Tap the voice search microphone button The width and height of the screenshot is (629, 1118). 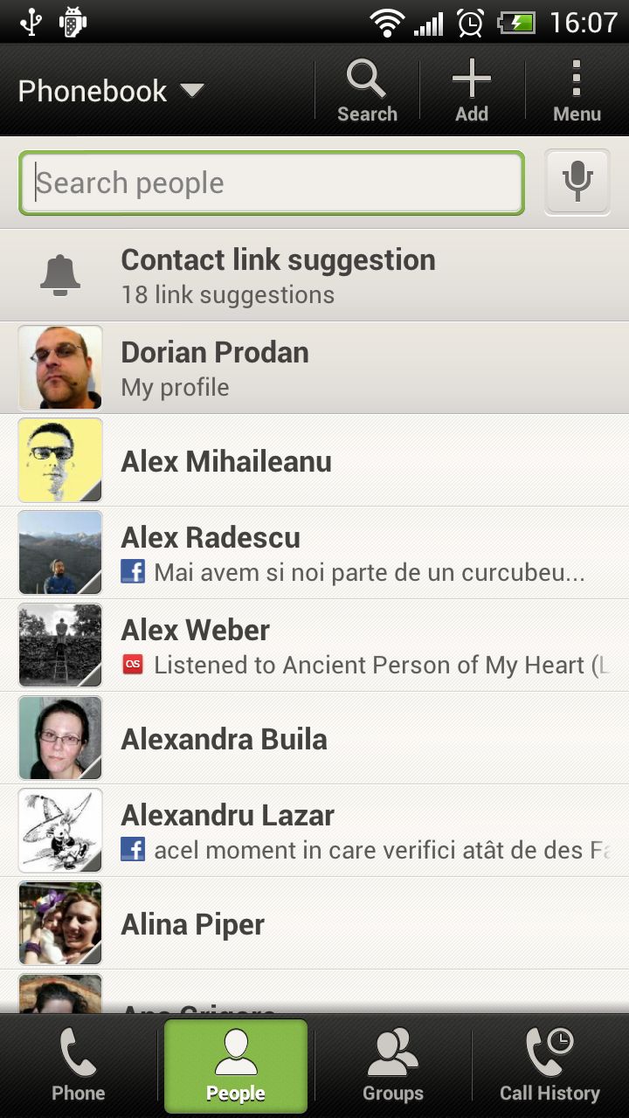point(577,182)
